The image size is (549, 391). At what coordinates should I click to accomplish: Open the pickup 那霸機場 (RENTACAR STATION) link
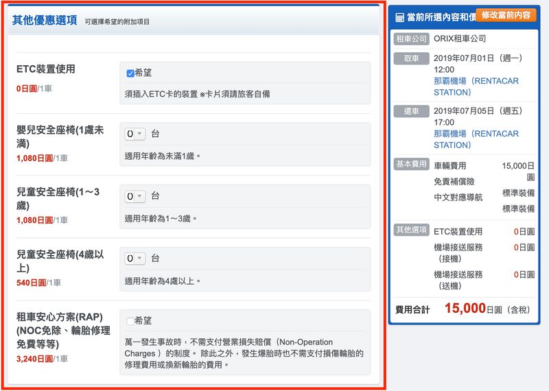coord(476,86)
